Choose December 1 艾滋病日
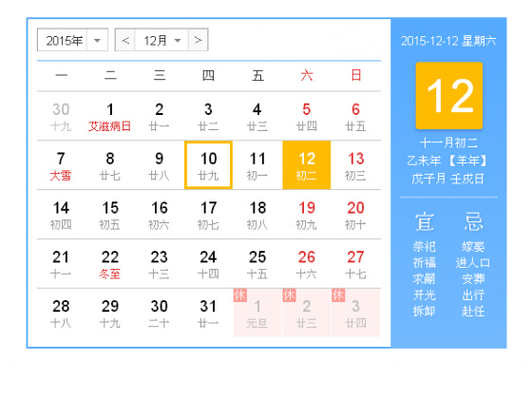 (110, 116)
